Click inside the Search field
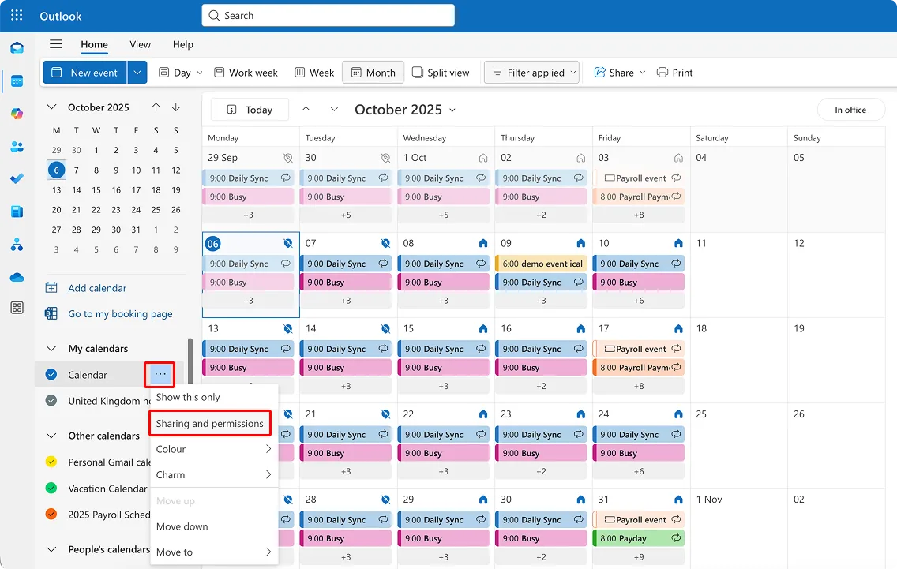 point(328,15)
